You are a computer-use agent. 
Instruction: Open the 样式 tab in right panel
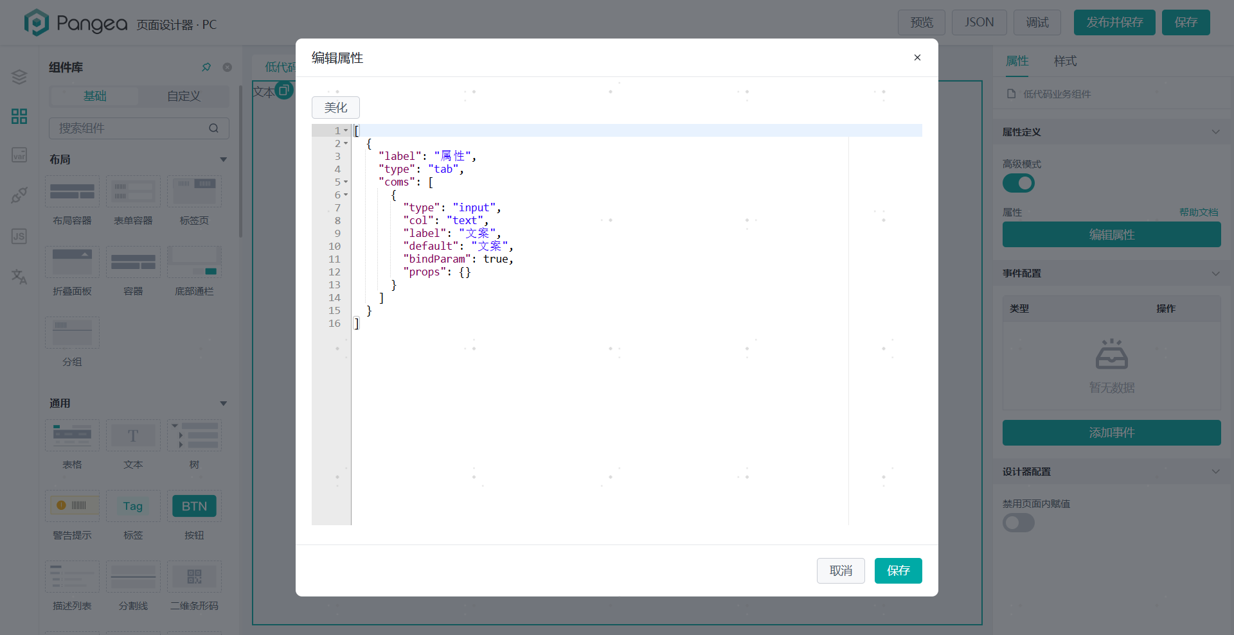[1065, 61]
